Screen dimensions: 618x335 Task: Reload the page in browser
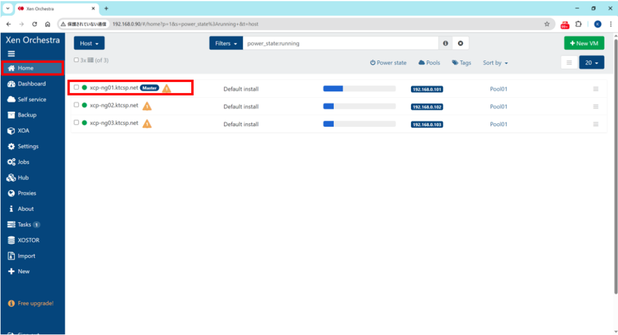click(x=35, y=24)
